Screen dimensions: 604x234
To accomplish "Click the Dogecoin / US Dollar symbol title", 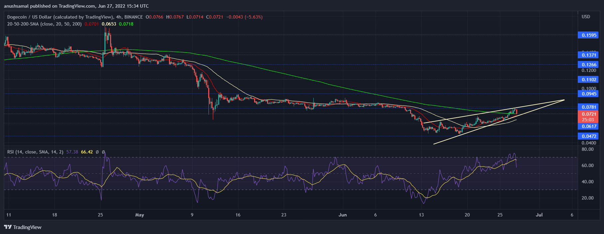I will coord(29,17).
